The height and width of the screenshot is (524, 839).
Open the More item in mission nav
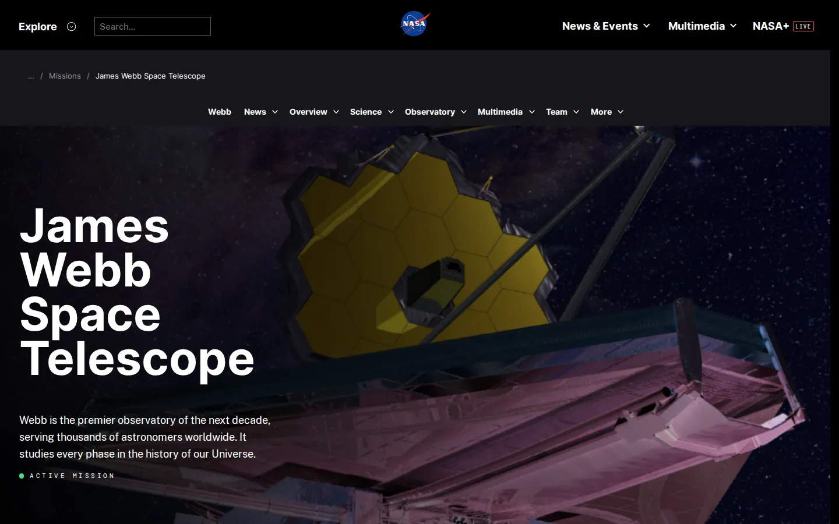pos(601,112)
